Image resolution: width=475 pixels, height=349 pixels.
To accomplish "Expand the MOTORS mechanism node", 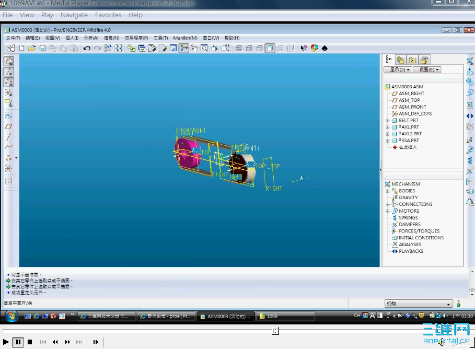I will tap(387, 211).
